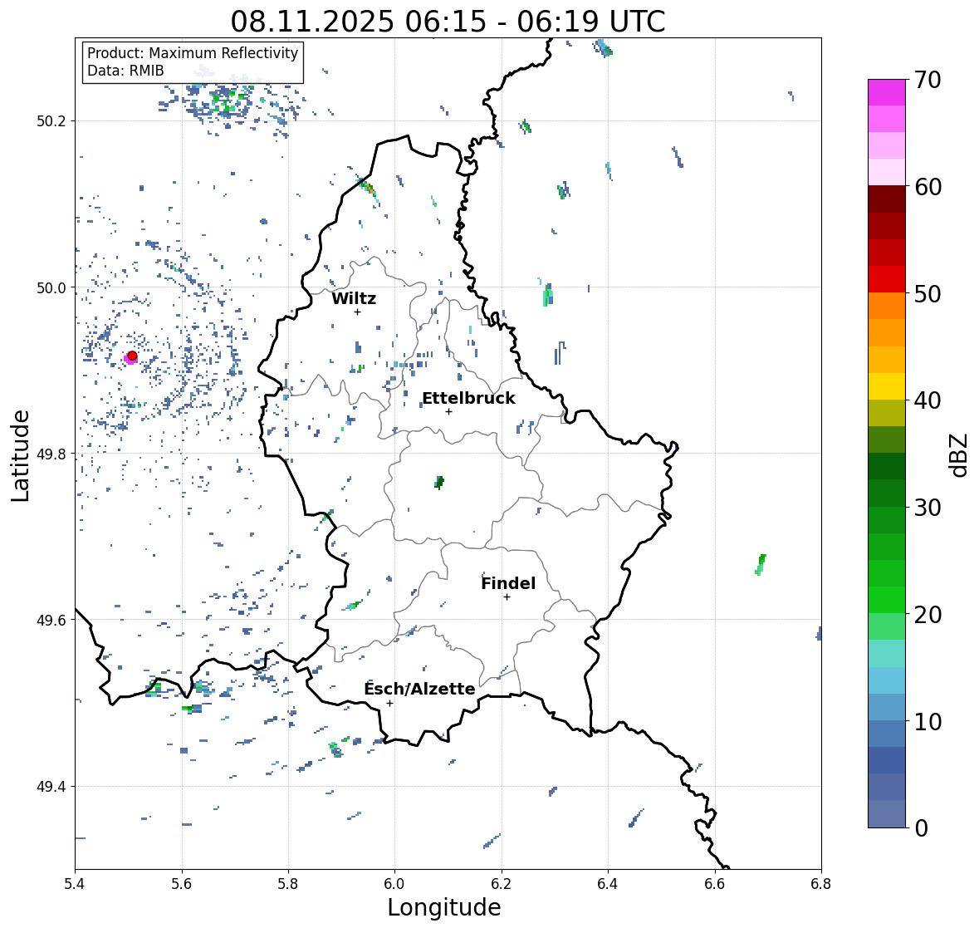Click the 49.4 latitude tick label
Image resolution: width=979 pixels, height=928 pixels.
tap(51, 787)
